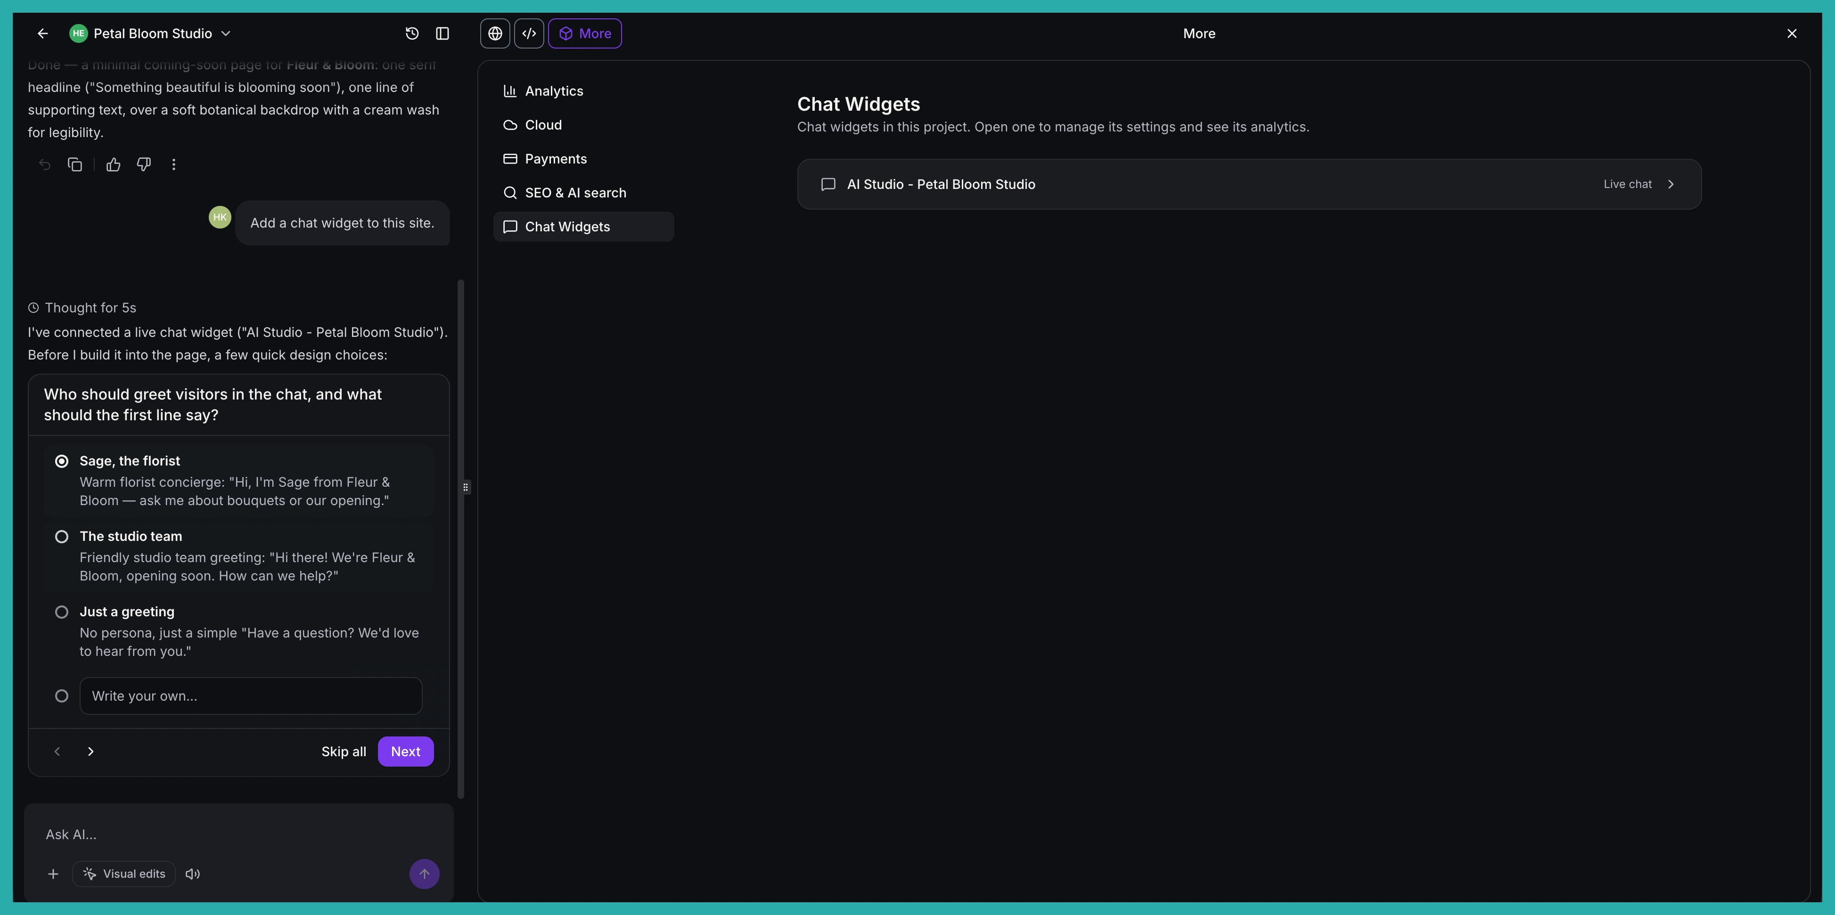
Task: Select Chat Widgets in the sidebar
Action: pyautogui.click(x=583, y=227)
